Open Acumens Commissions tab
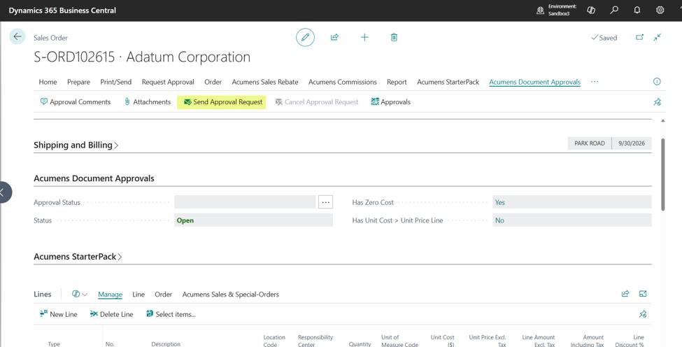682x347 pixels. pos(343,82)
